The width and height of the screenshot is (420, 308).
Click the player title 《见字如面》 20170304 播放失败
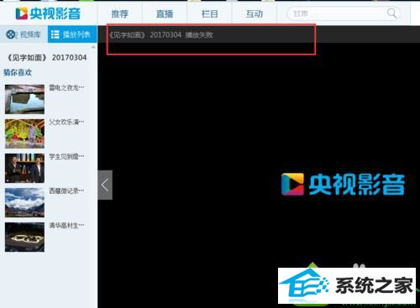pos(161,35)
